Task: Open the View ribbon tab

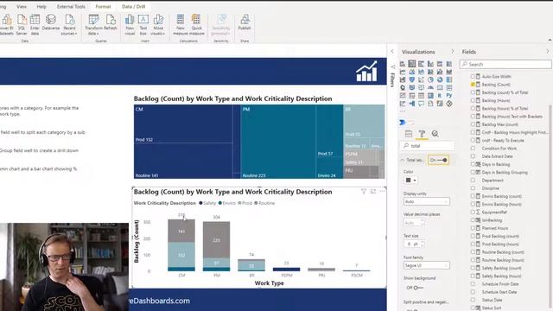Action: tap(22, 6)
